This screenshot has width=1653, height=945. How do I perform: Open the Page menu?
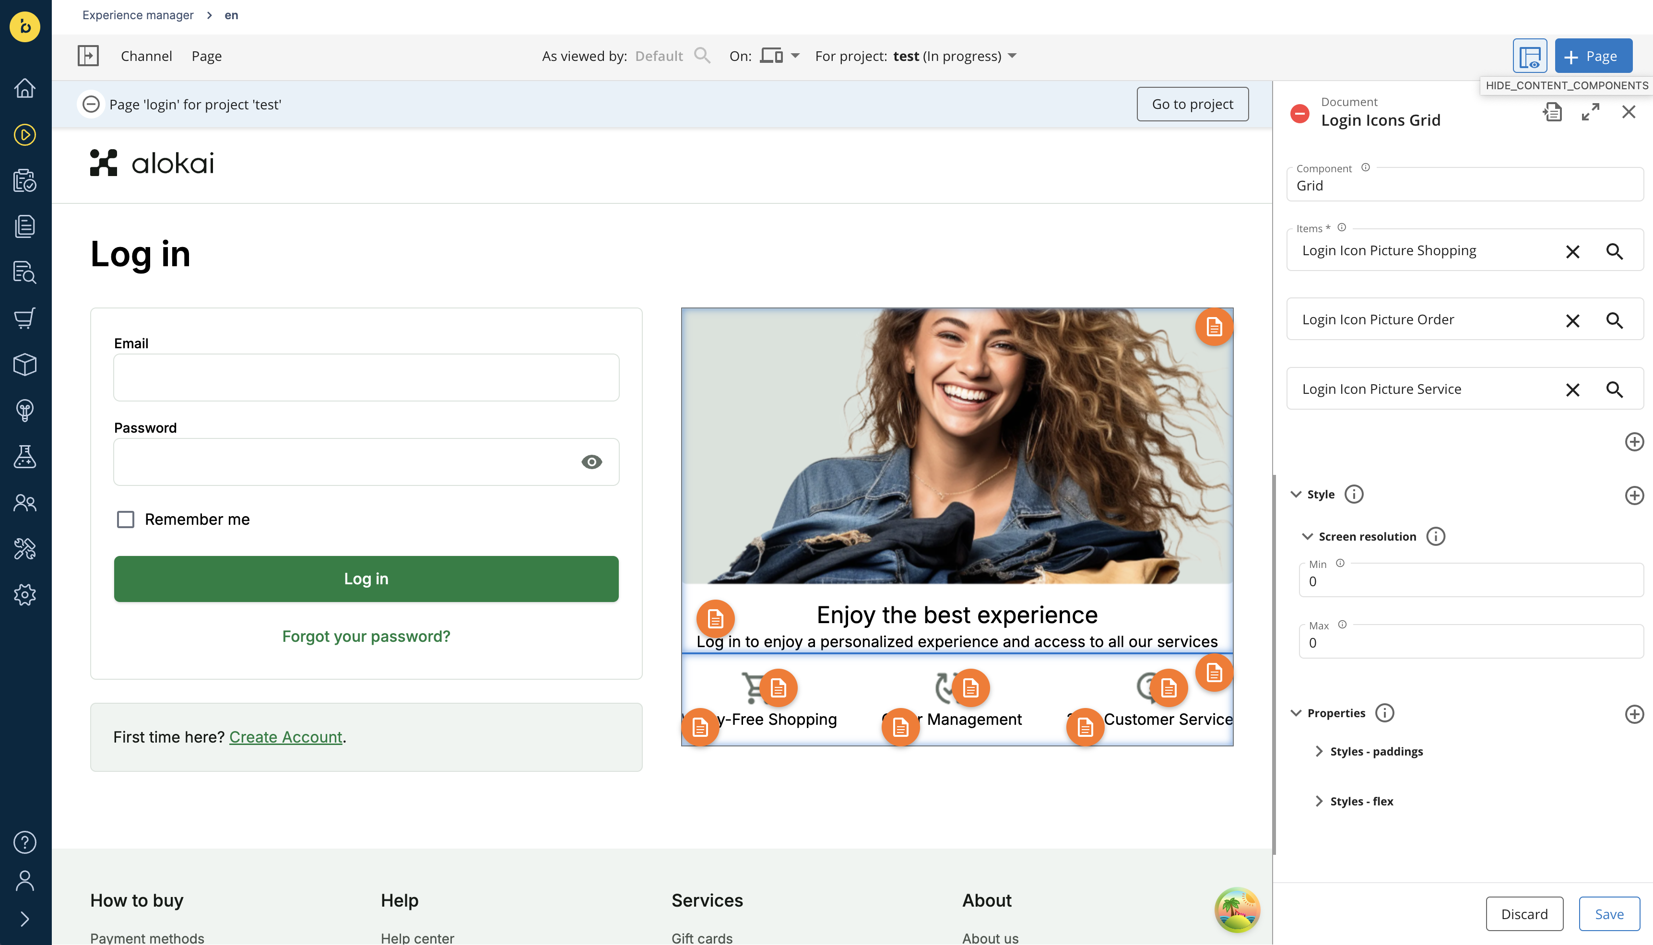206,56
